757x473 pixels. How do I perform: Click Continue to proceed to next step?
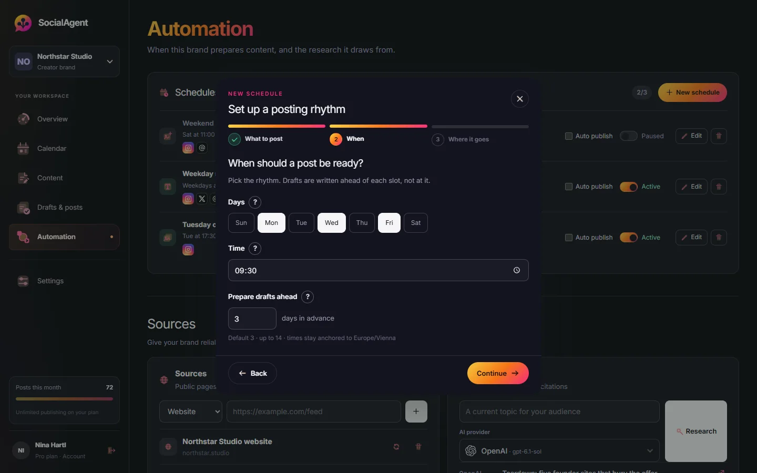498,373
